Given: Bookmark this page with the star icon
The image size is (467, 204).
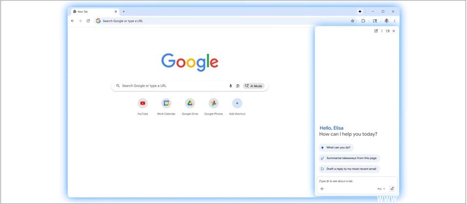Looking at the screenshot, I should (x=353, y=21).
